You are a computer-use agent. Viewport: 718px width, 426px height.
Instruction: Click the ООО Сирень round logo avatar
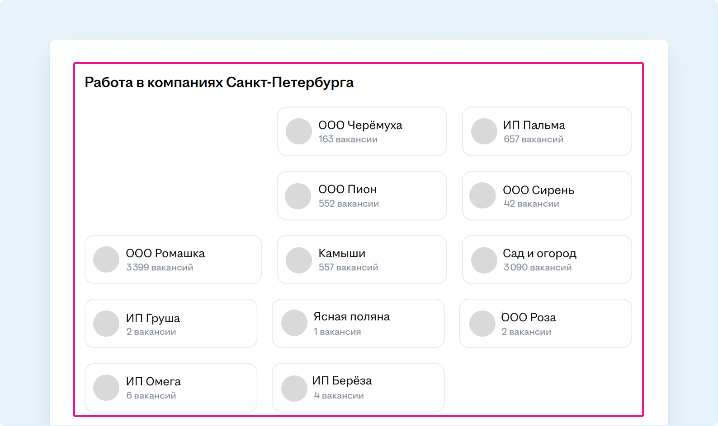482,195
